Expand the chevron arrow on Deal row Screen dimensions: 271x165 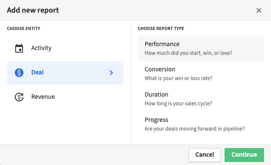click(111, 73)
